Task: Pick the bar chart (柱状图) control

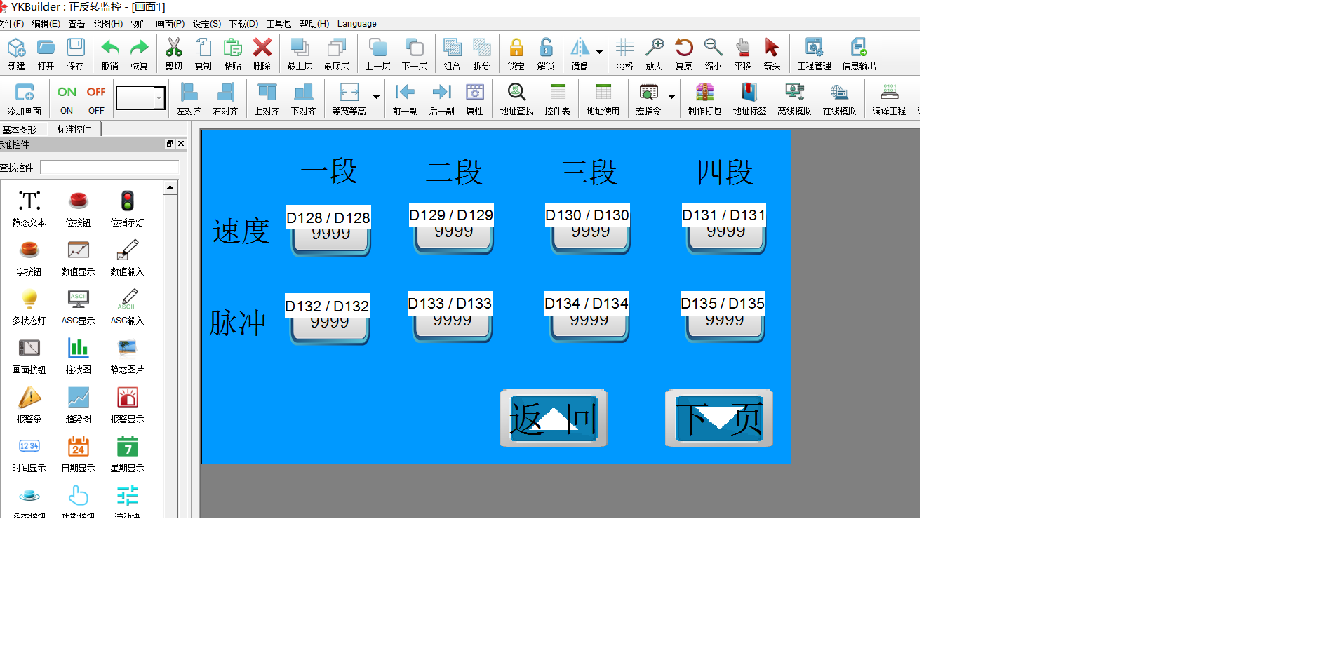Action: point(78,356)
